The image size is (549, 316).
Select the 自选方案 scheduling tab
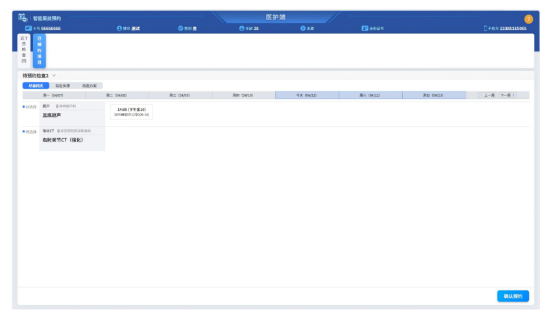(x=90, y=86)
